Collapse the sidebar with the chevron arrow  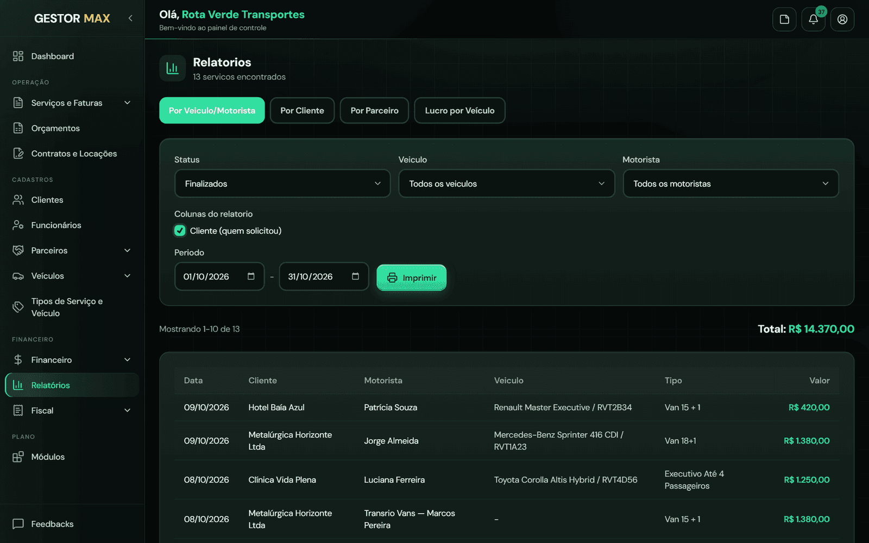point(130,18)
